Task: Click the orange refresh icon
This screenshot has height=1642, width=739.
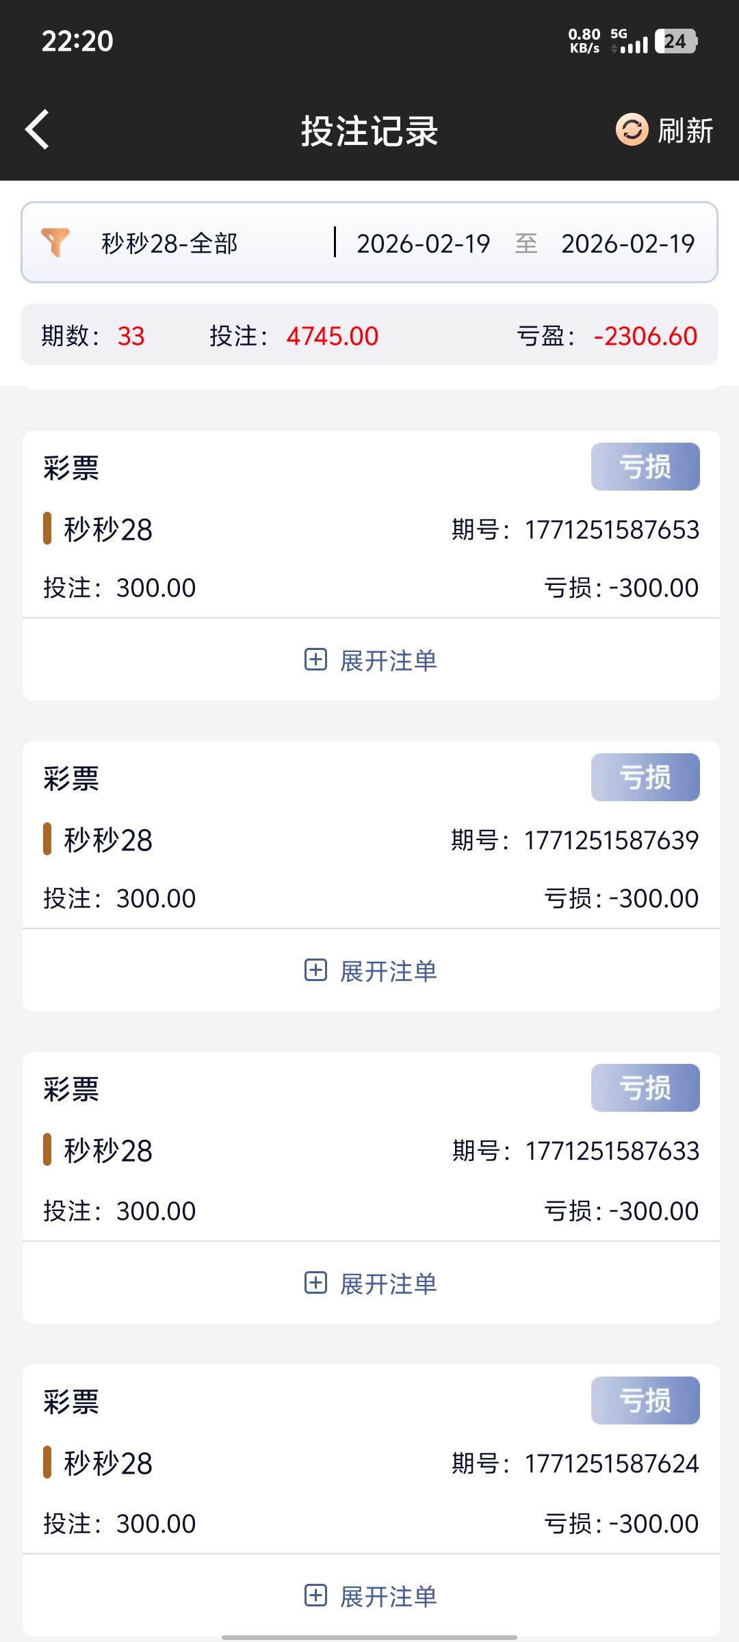Action: click(632, 129)
